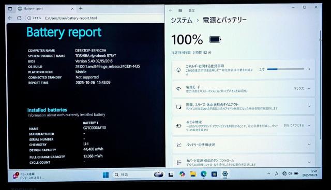
Task: Click the file info icon in address bar
Action: pos(29,18)
